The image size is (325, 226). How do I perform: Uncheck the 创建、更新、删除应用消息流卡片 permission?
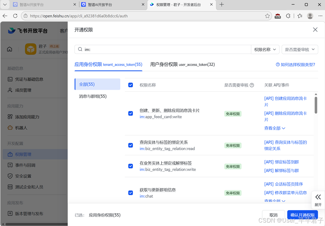(131, 113)
